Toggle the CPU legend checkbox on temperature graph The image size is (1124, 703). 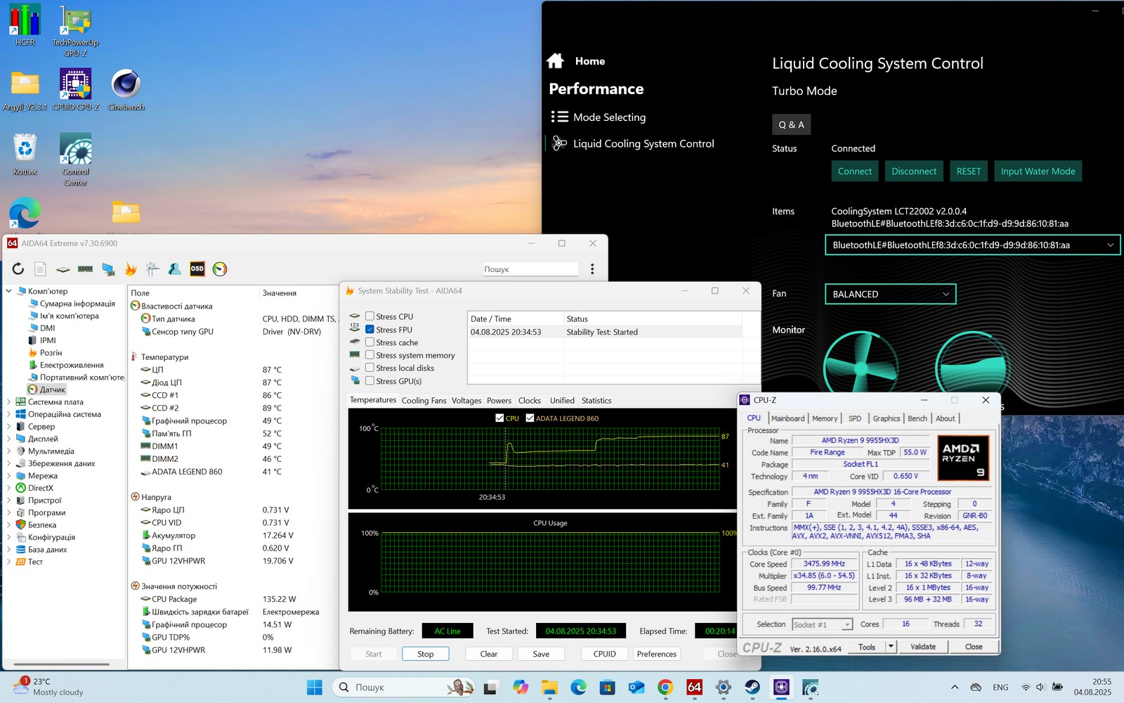(499, 418)
